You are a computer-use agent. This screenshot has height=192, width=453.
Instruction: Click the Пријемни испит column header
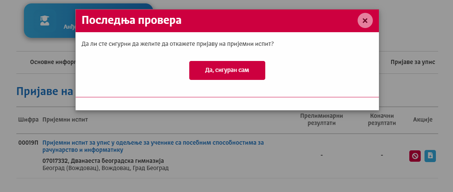coord(65,120)
